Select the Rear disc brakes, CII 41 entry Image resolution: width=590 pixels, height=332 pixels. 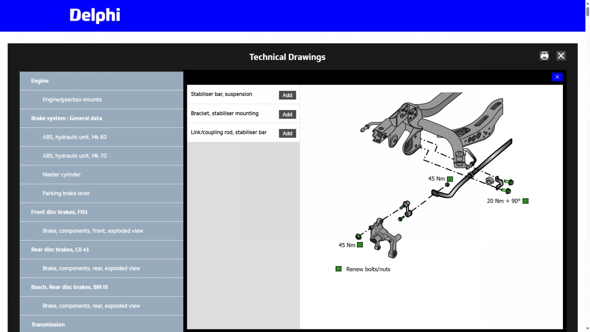click(x=101, y=249)
